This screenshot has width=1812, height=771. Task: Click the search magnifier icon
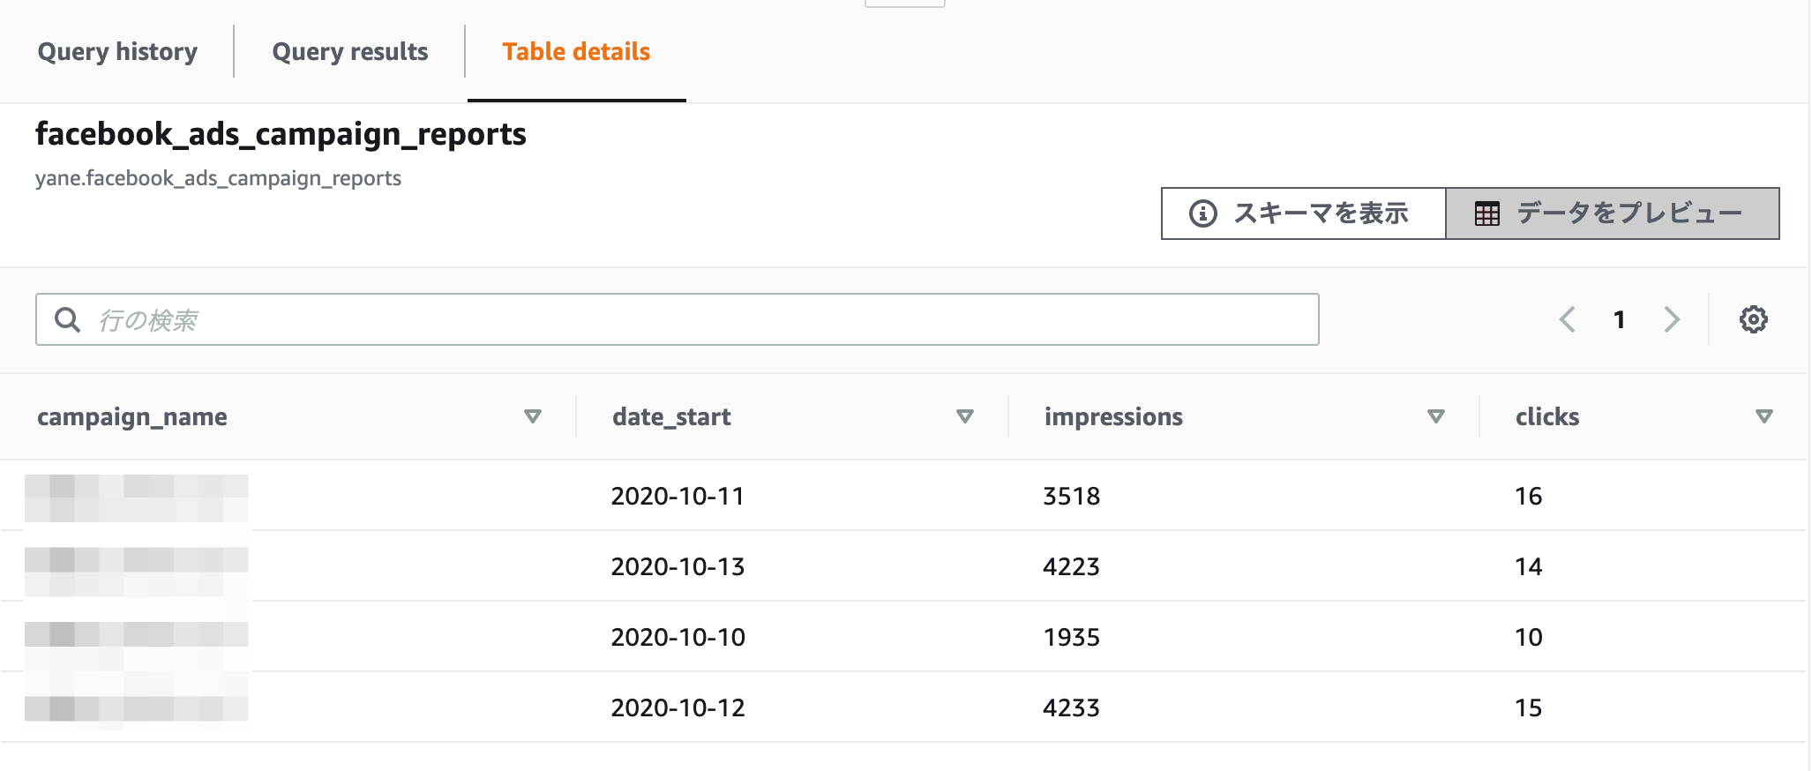tap(67, 319)
